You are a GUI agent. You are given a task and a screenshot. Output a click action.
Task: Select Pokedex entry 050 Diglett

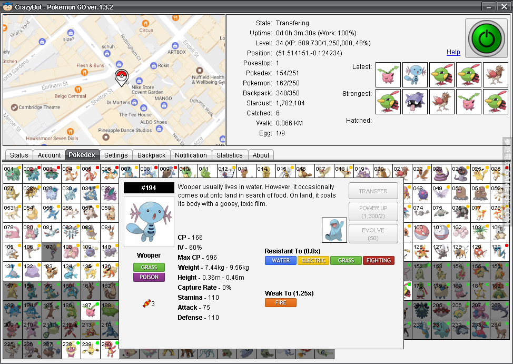pyautogui.click(x=460, y=193)
